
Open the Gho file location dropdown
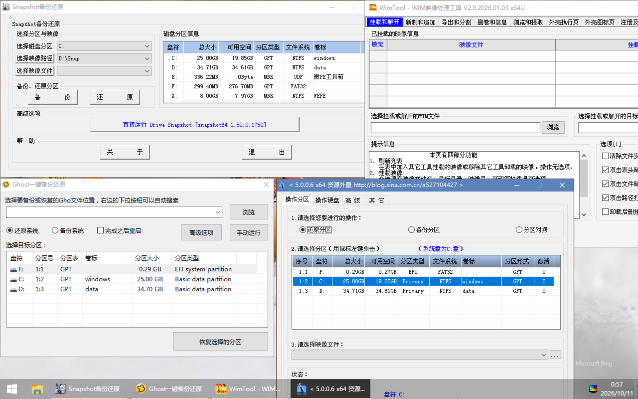218,212
